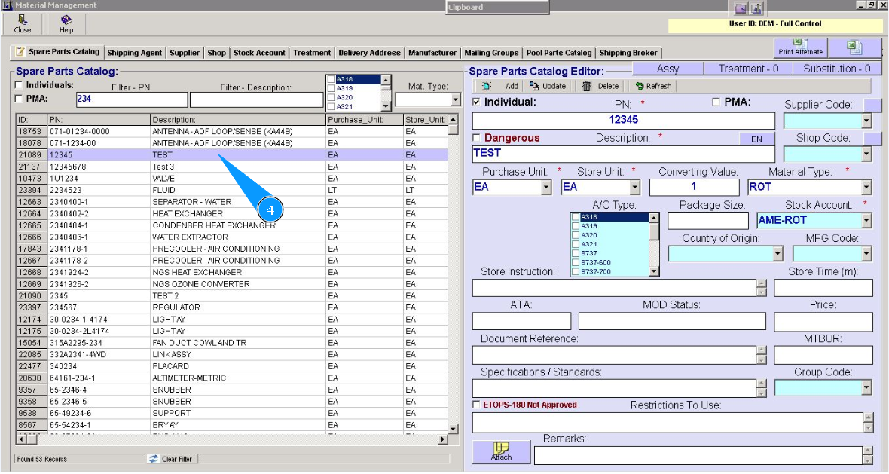Click the Print Alternate Excel icon

coord(801,46)
